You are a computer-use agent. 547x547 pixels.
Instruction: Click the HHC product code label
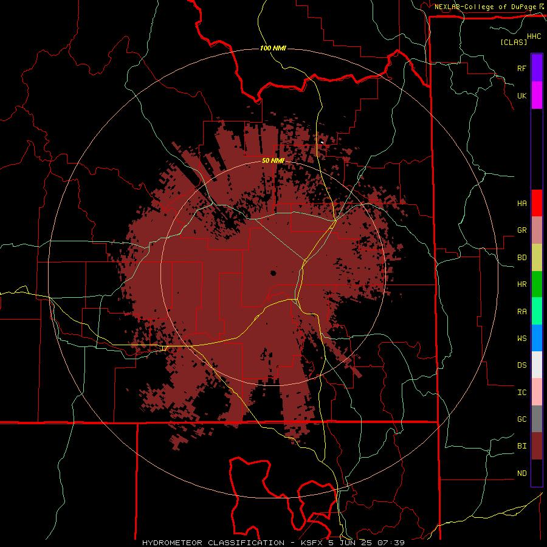[534, 36]
